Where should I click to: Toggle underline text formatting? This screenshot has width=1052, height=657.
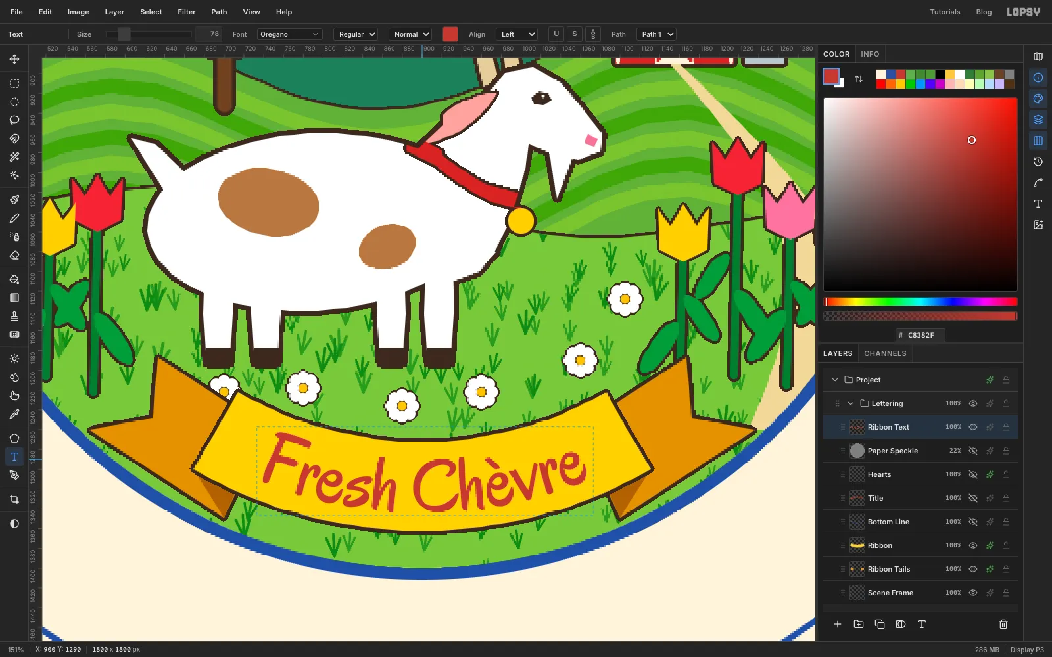pos(556,34)
